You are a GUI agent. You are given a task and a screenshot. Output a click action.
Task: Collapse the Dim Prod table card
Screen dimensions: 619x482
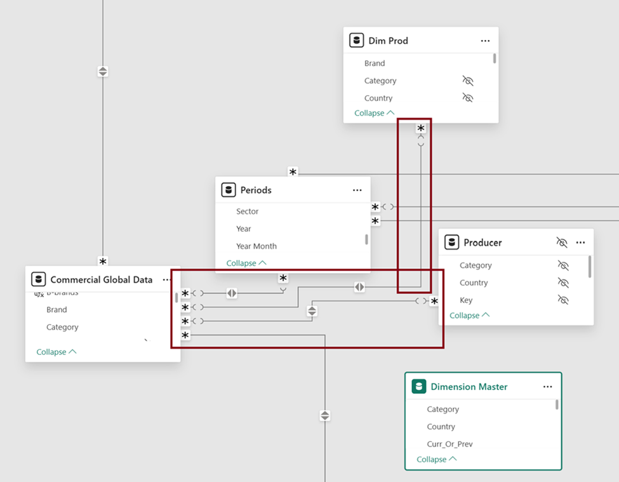click(x=374, y=113)
